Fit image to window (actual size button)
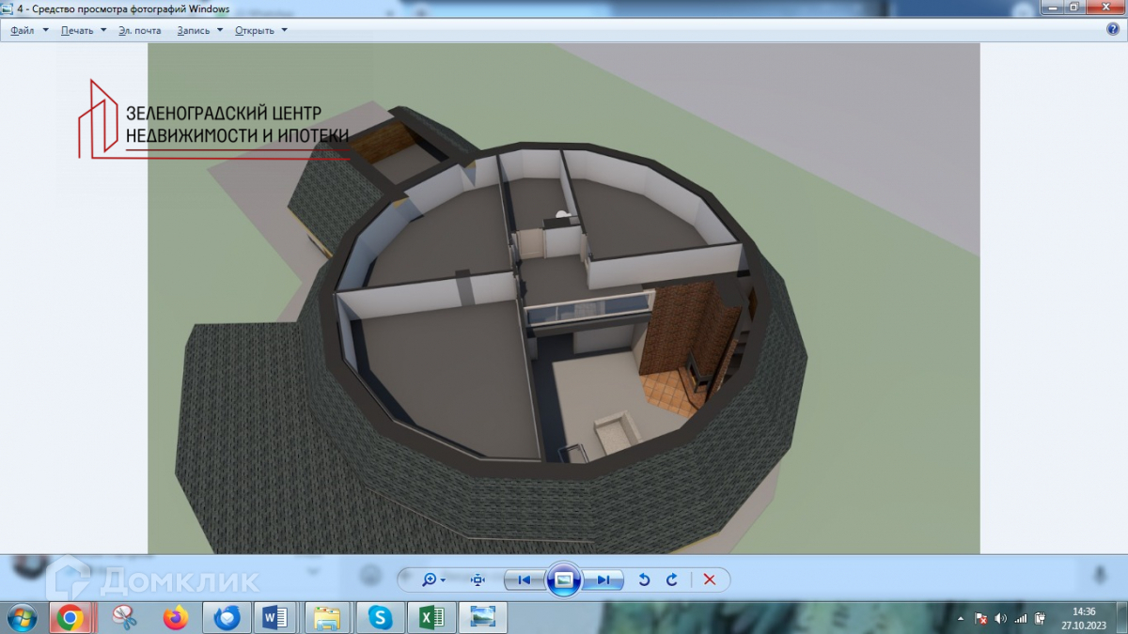 click(x=478, y=580)
